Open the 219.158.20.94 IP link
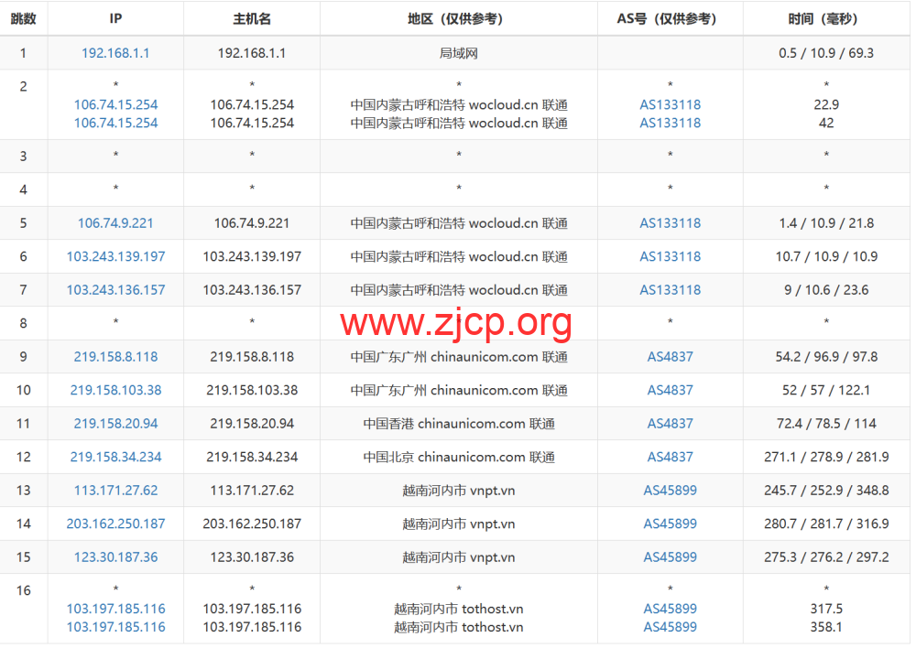This screenshot has width=916, height=648. (x=115, y=423)
